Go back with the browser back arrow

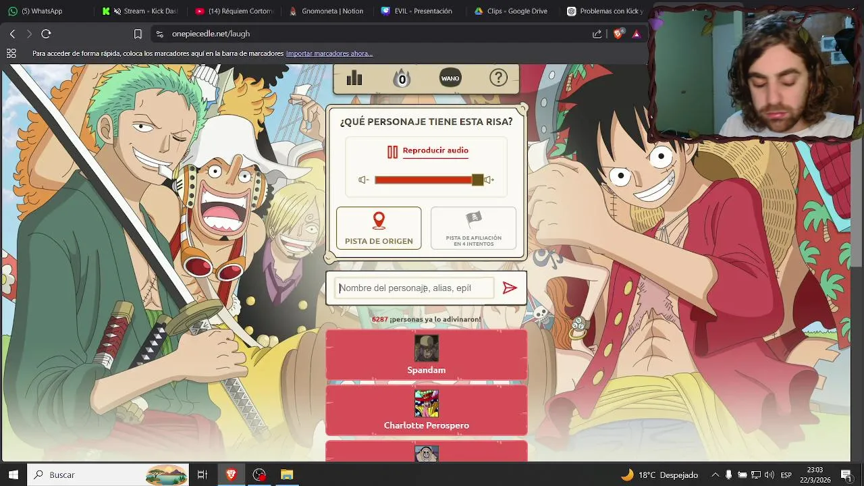tap(12, 34)
